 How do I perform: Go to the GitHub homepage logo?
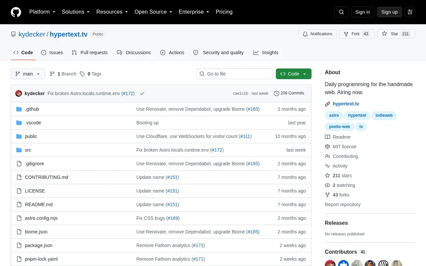tap(16, 12)
